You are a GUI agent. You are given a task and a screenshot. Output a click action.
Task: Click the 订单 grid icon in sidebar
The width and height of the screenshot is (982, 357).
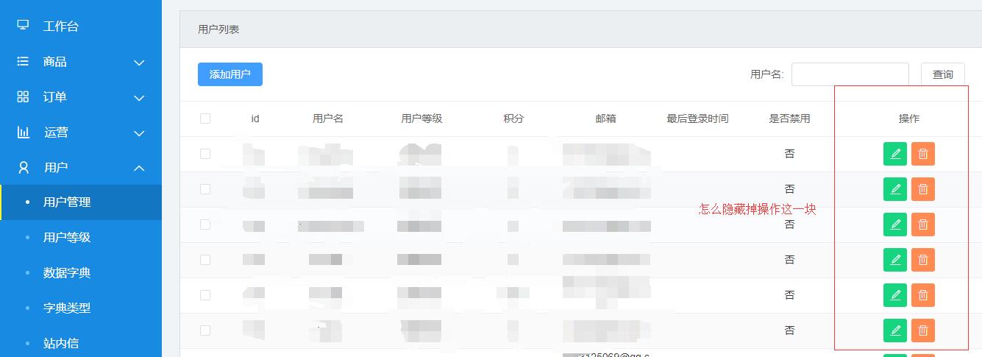coord(23,97)
